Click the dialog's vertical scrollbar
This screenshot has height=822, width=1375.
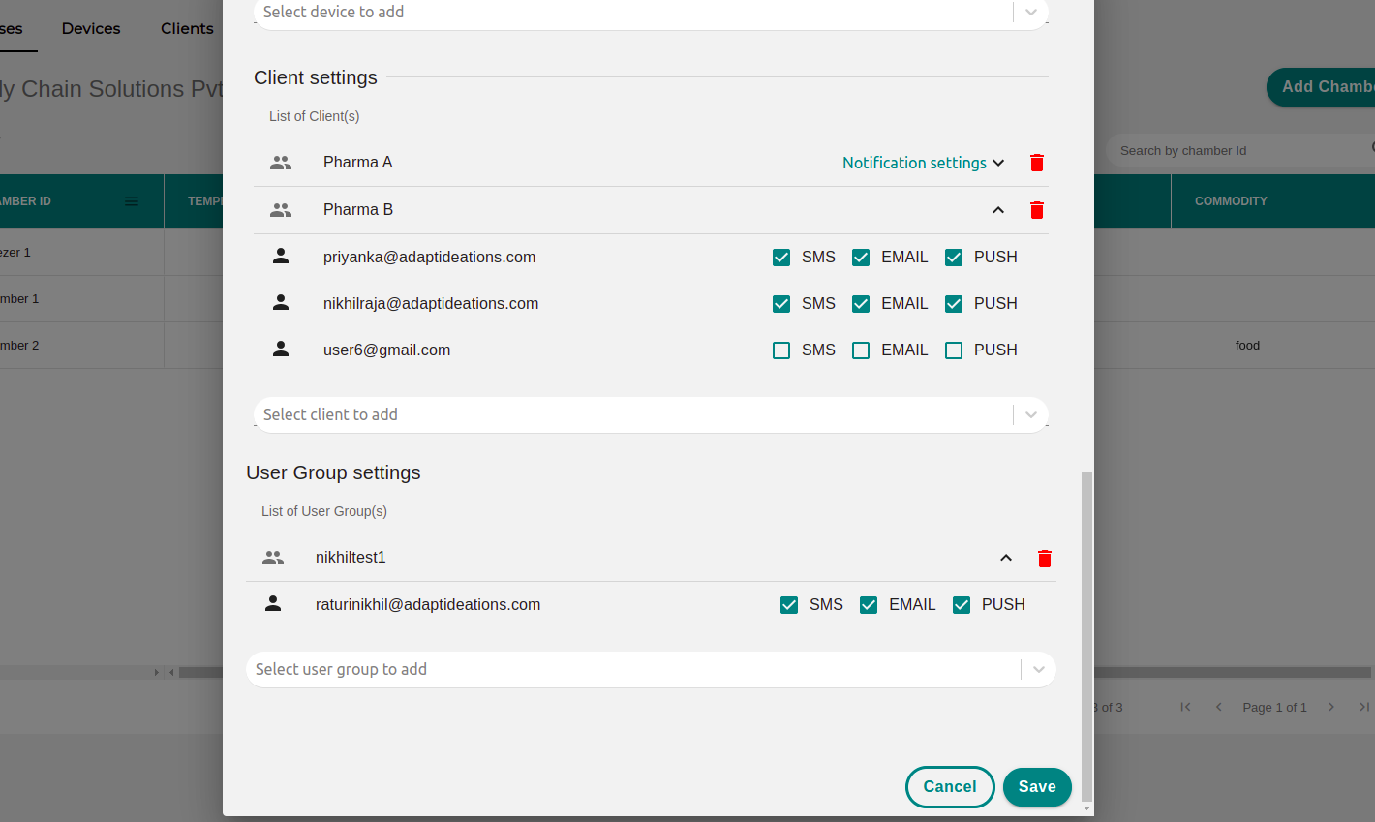coord(1086,638)
